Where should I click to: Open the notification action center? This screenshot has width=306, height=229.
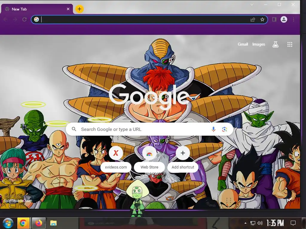(293, 223)
